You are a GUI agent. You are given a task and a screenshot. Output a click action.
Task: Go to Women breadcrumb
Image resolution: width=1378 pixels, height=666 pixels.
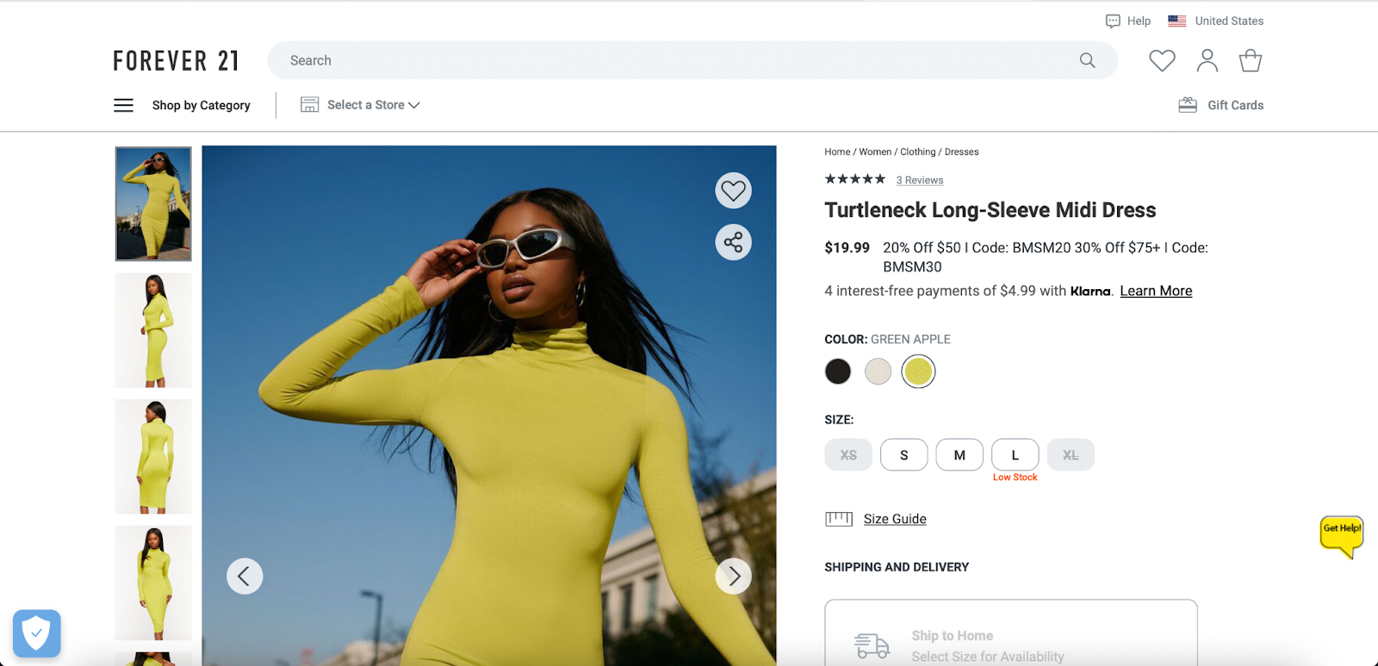(x=875, y=151)
